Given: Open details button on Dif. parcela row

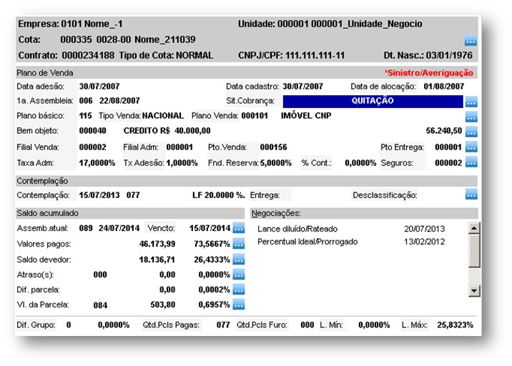Looking at the screenshot, I should (239, 290).
